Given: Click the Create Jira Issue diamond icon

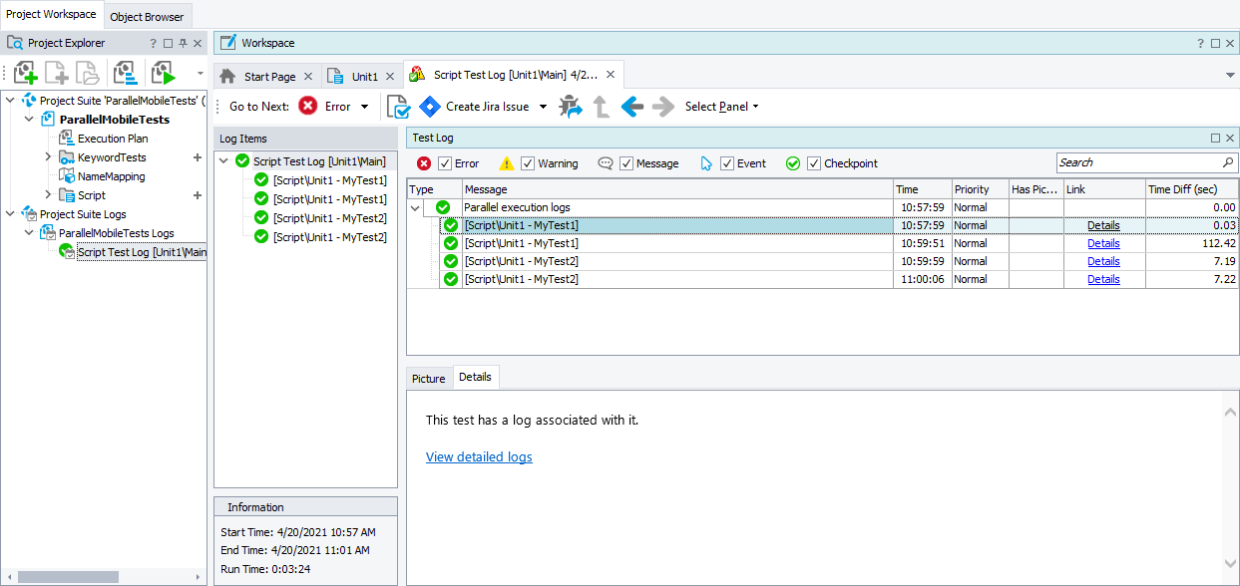Looking at the screenshot, I should tap(430, 107).
